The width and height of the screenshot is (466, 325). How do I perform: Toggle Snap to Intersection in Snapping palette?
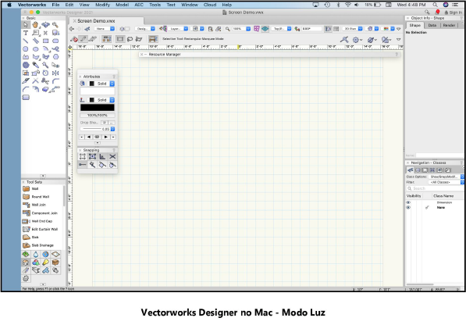coord(112,157)
